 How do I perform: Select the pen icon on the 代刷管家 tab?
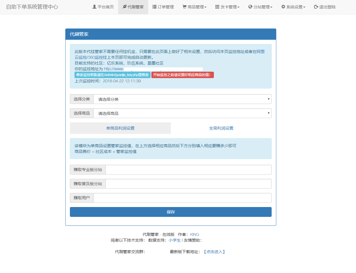(x=124, y=7)
